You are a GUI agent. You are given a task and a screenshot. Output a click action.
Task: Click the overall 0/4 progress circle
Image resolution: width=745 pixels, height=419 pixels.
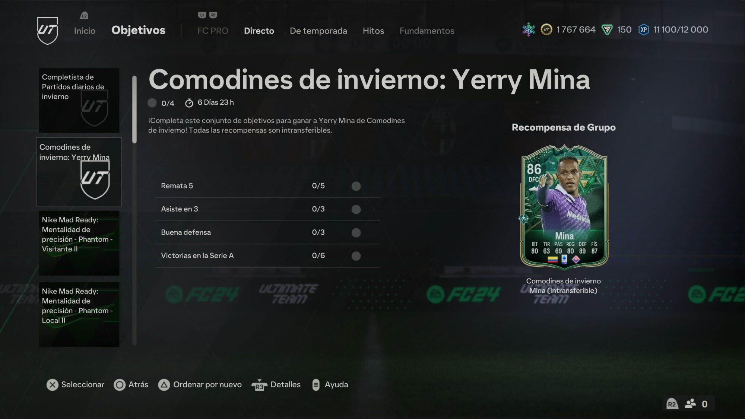coord(152,103)
